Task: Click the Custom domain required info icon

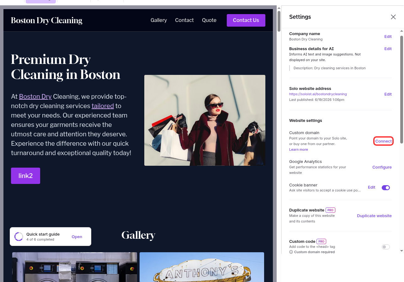Action: click(x=291, y=252)
